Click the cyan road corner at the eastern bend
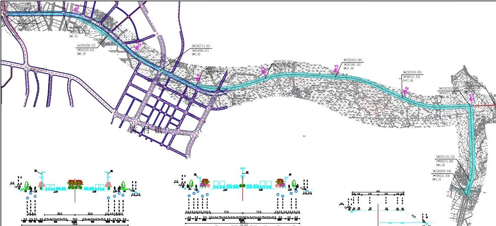Viewport: 496px width, 226px height. tap(471, 106)
